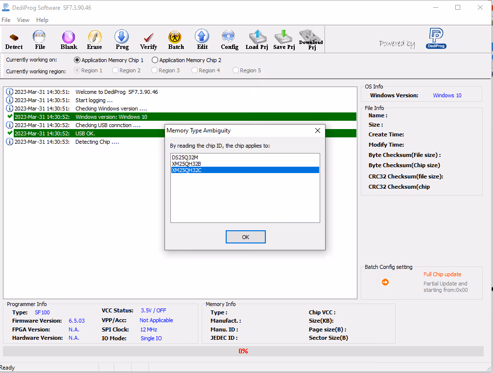Viewport: 493px width, 373px height.
Task: Confirm chip selection with OK button
Action: coord(246,237)
